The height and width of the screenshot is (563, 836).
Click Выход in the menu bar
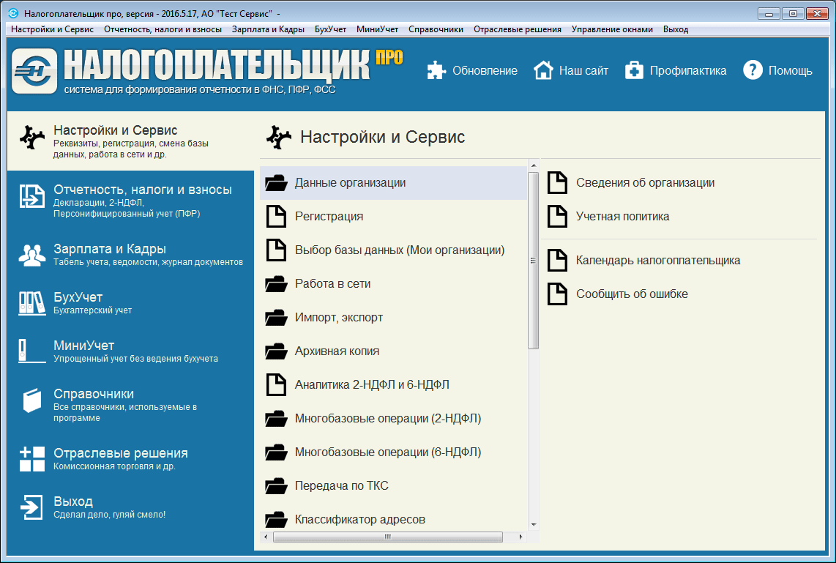(x=676, y=29)
